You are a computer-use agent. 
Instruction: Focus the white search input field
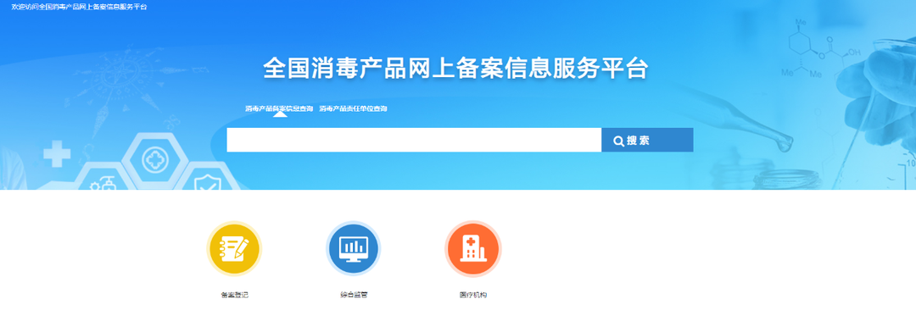click(x=414, y=140)
